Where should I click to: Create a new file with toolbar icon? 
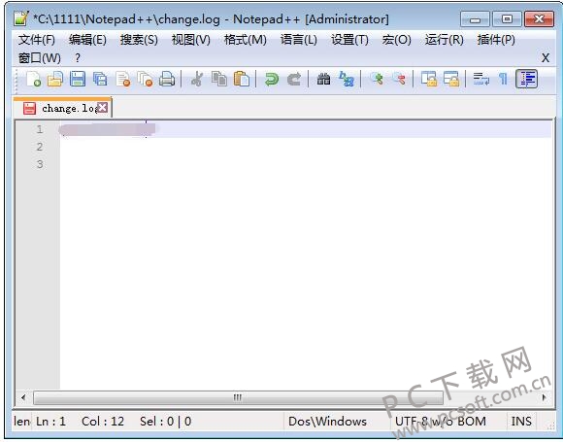point(33,79)
